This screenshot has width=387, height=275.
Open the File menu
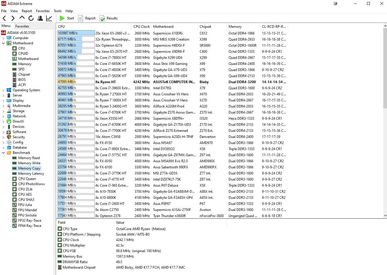(4, 11)
